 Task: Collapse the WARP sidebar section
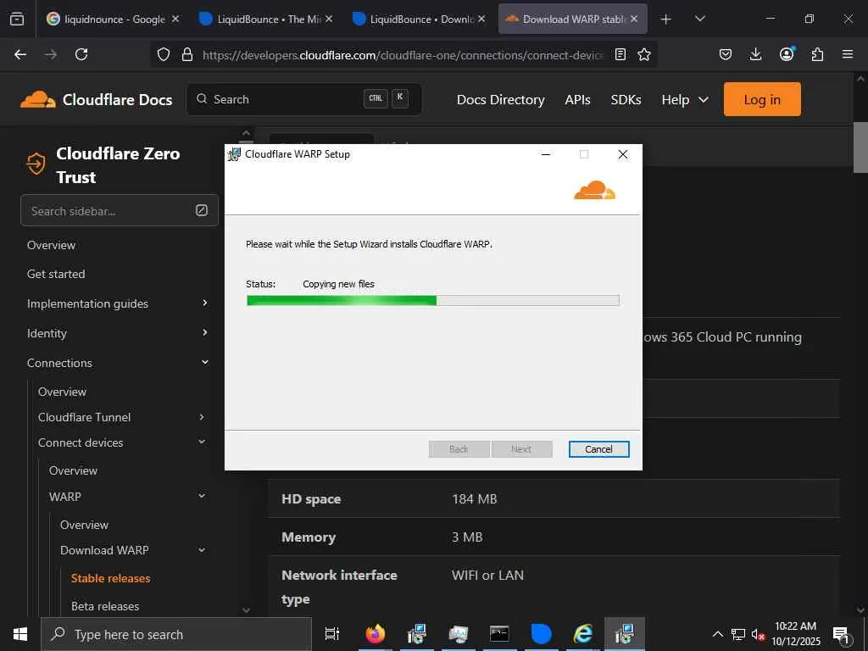click(202, 496)
